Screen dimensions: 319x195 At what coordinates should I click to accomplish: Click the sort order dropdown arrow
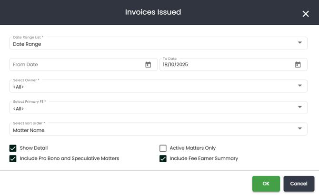click(299, 128)
